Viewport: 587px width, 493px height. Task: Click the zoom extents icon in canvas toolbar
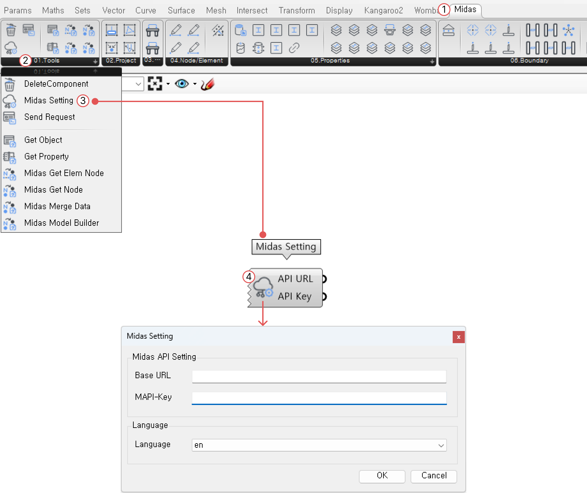(x=155, y=84)
